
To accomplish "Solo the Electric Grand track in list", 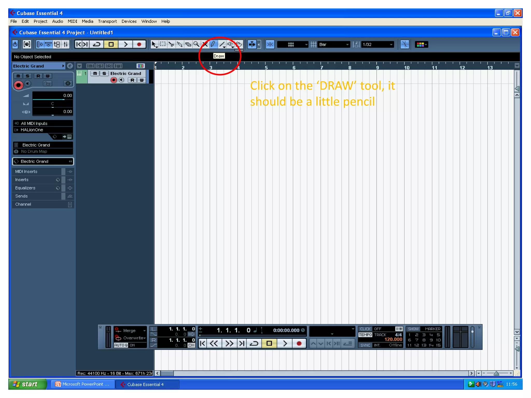I will pos(104,73).
